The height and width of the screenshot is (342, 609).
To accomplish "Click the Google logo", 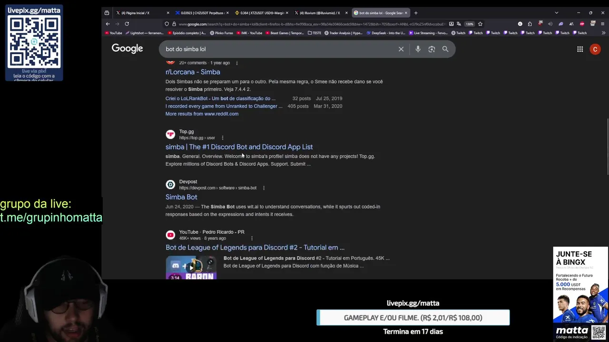I will click(x=127, y=48).
